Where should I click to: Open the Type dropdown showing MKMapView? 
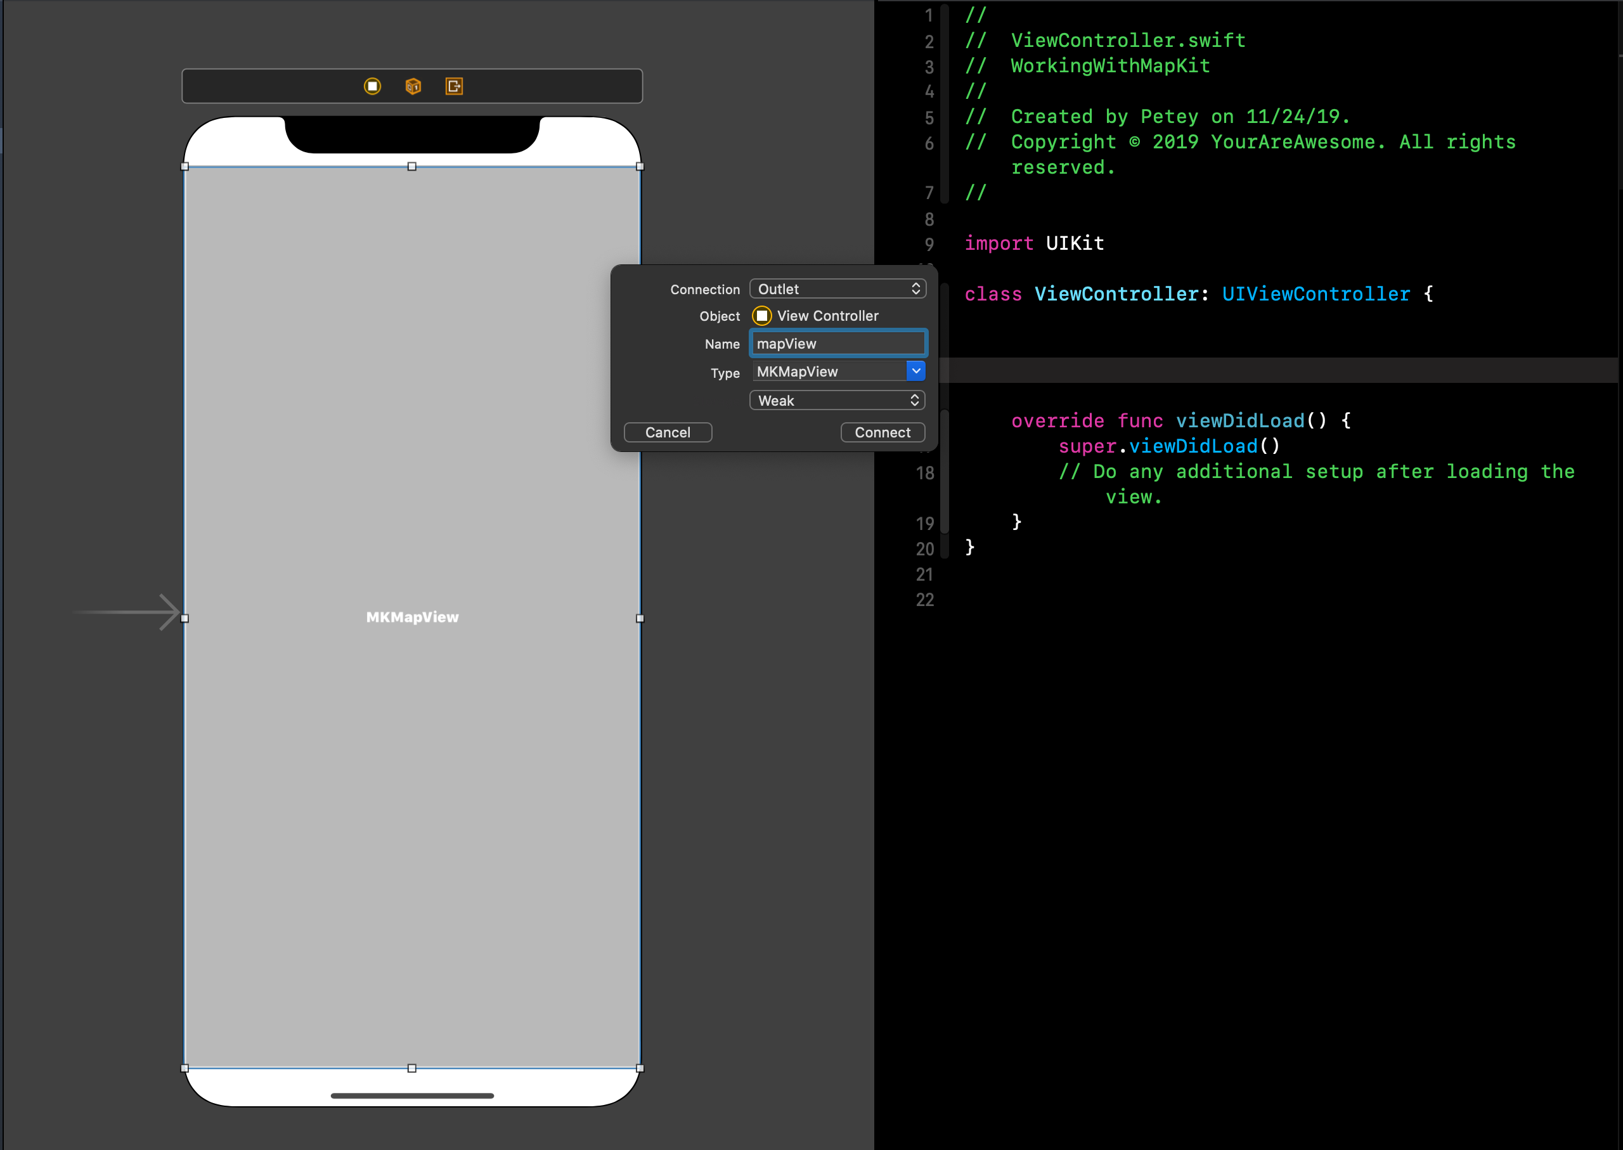(829, 371)
